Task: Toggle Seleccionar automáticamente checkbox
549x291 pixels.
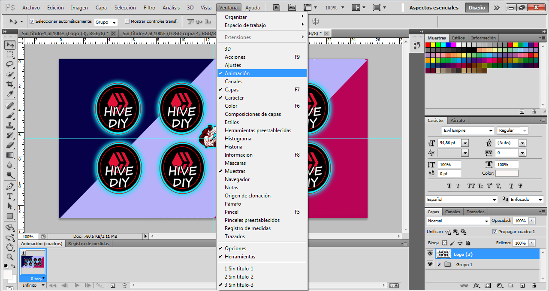Action: pos(32,21)
